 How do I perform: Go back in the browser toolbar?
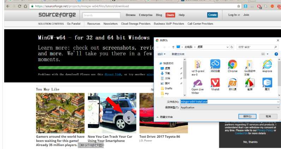tap(8, 6)
